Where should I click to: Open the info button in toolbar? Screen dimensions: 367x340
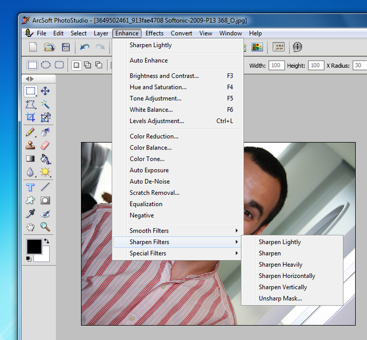297,47
